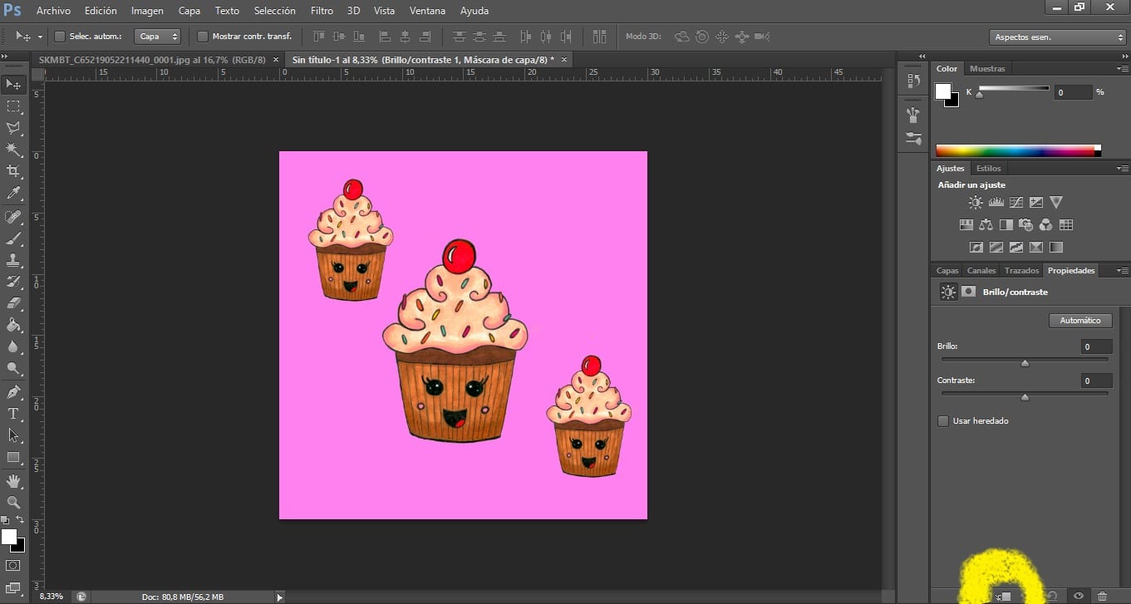Screen dimensions: 1131x604
Task: Select the Pen tool
Action: coord(13,392)
